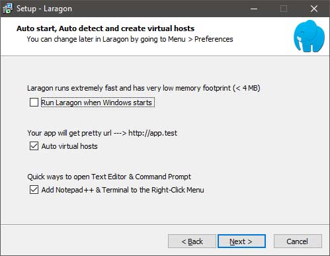This screenshot has height=256, width=330.
Task: Click the disabled maximize button
Action: 284,9
